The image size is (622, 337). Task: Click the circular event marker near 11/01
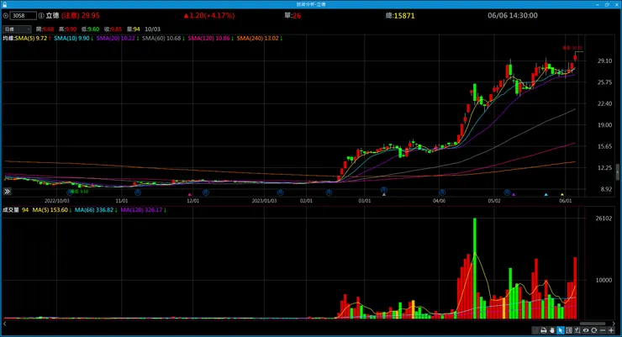(x=138, y=192)
